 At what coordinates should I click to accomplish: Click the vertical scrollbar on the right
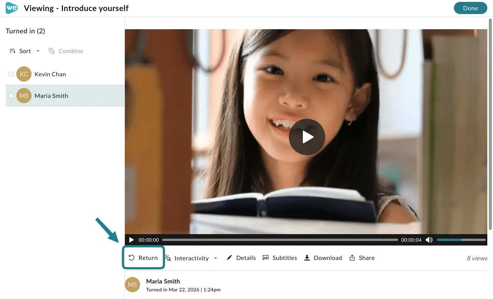pyautogui.click(x=490, y=125)
